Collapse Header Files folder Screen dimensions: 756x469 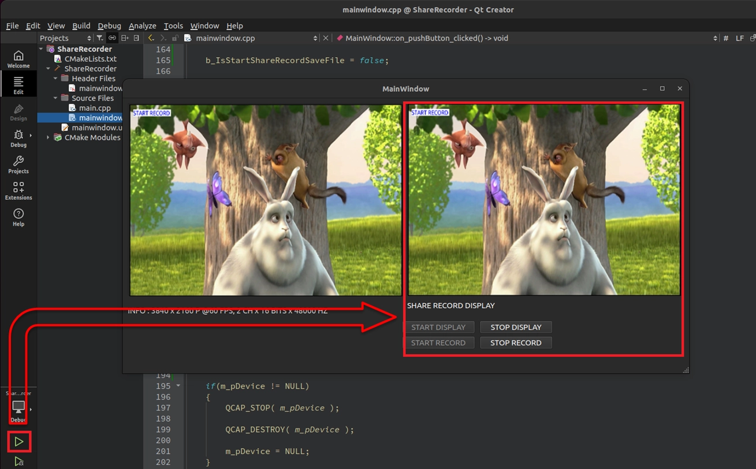pos(56,79)
